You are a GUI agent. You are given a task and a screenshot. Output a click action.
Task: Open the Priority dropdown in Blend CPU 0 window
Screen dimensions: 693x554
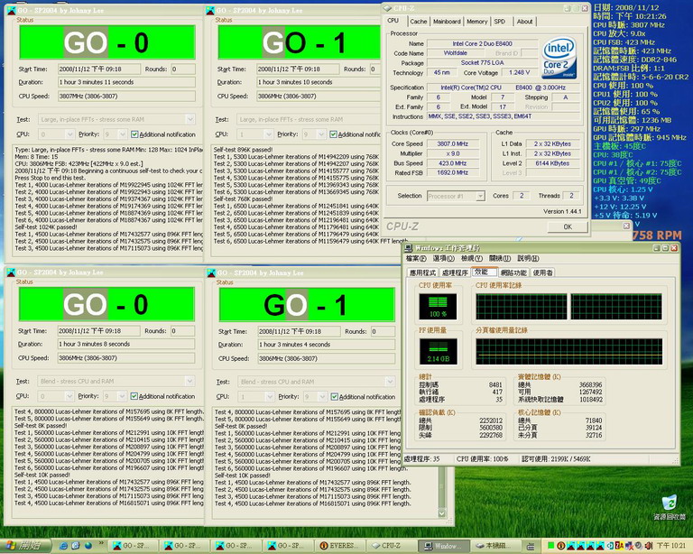(123, 396)
